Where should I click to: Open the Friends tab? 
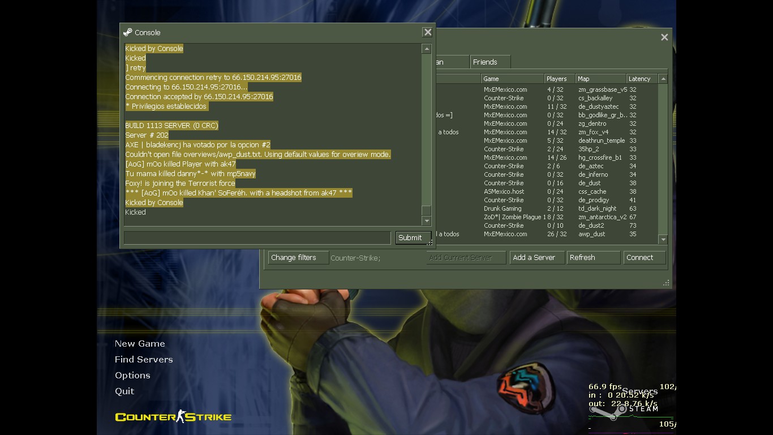(490, 62)
